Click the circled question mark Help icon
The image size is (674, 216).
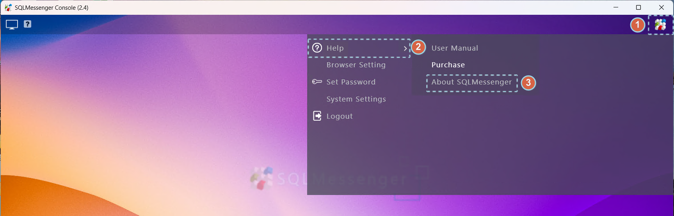[x=317, y=48]
